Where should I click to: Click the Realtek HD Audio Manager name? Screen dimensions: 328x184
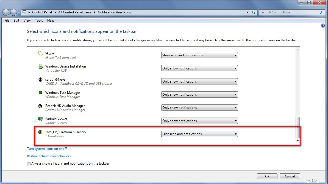click(x=65, y=106)
